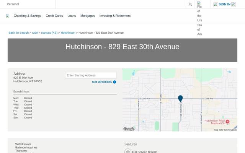Click Hutchinson breadcrumb link
The width and height of the screenshot is (245, 153).
[68, 33]
